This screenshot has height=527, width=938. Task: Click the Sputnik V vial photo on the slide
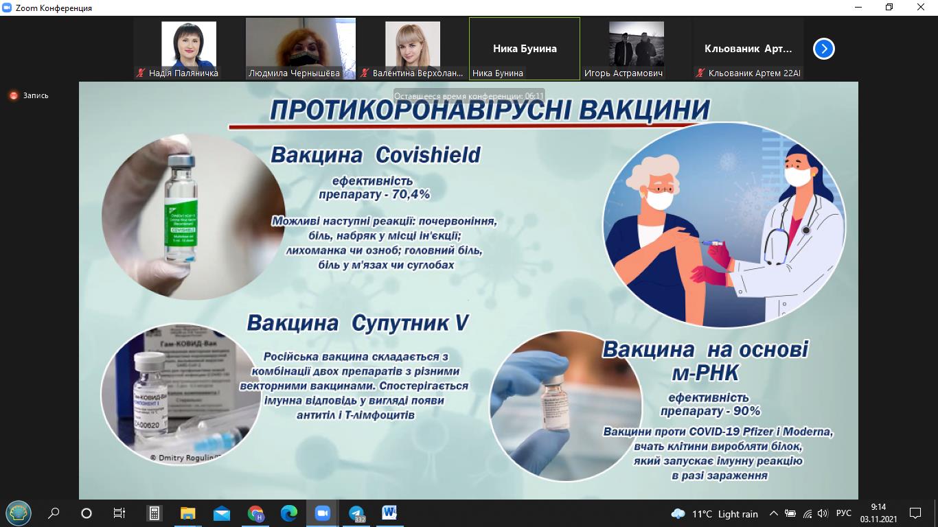[x=181, y=395]
